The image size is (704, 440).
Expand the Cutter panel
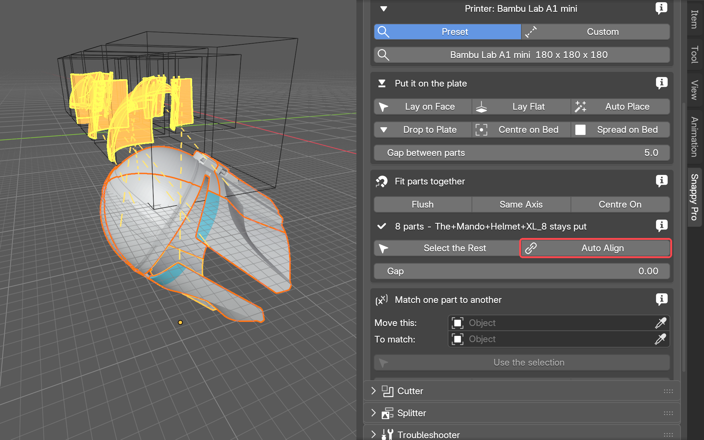tap(373, 391)
